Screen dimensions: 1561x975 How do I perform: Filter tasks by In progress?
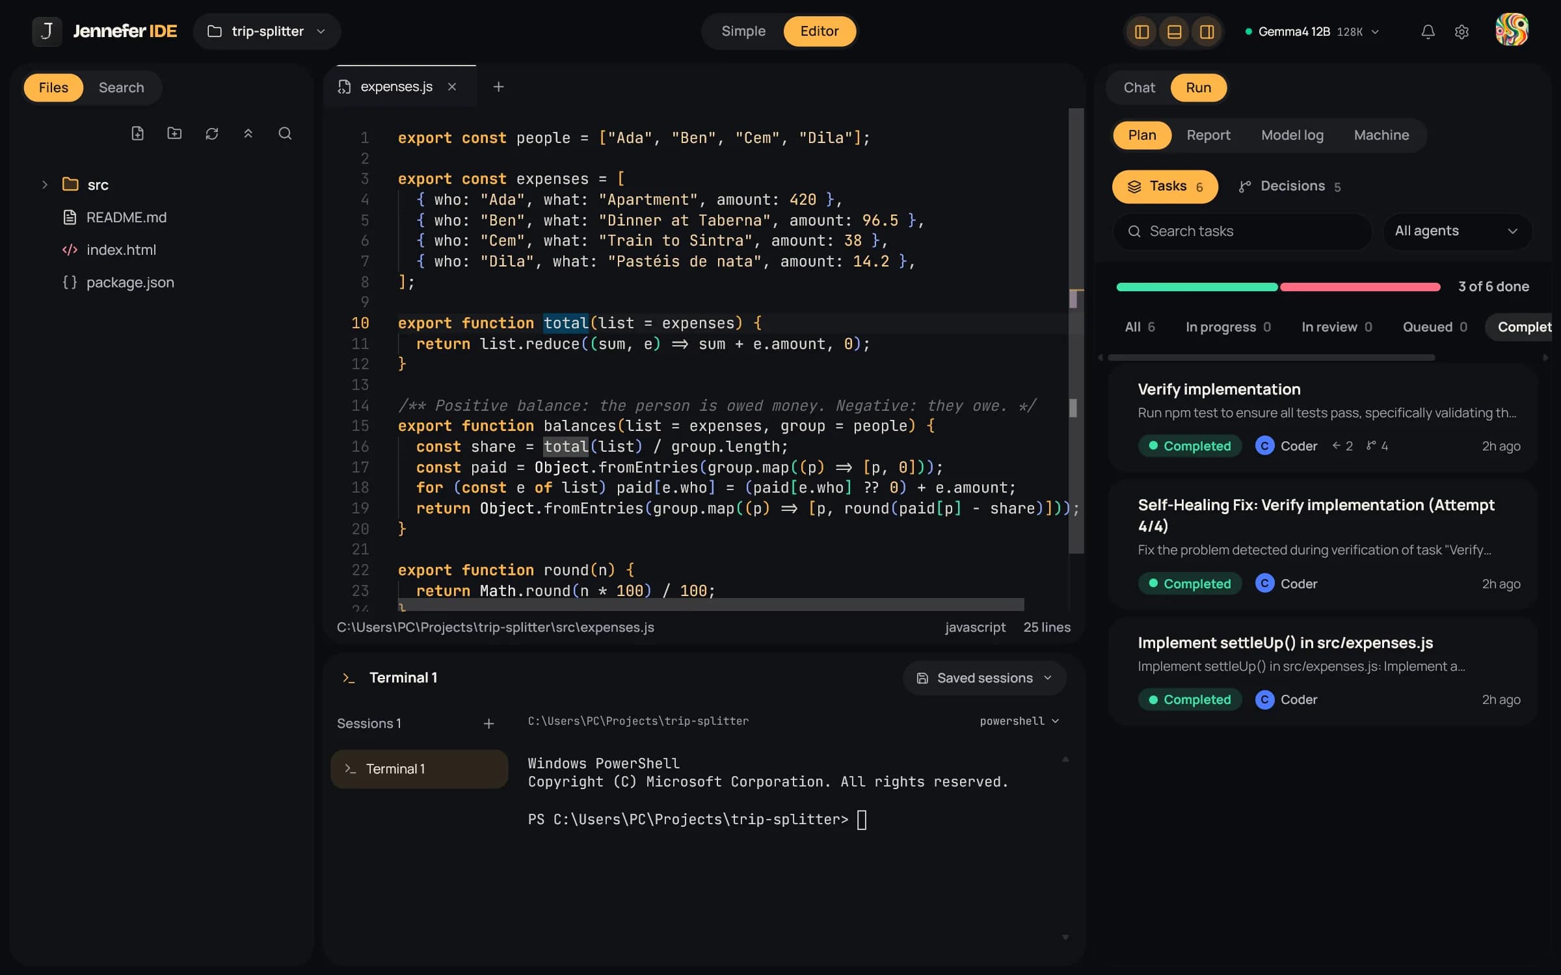1228,327
